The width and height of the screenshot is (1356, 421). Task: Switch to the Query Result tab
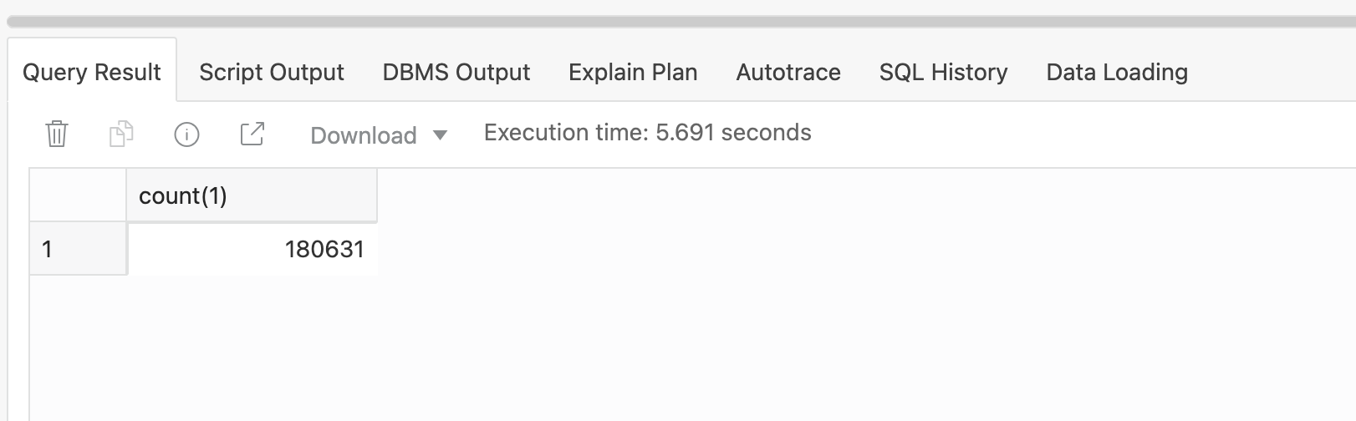(x=92, y=73)
